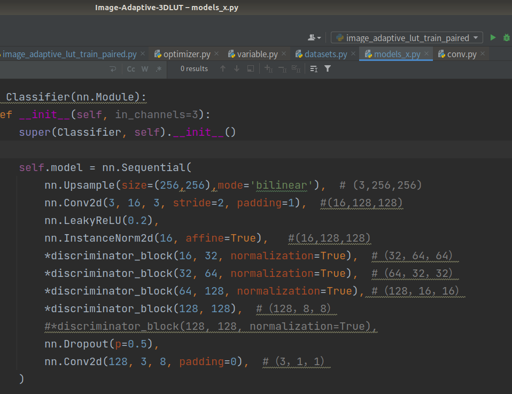
Task: Click '*discriminator_block(16, 32, normalization=True)' line
Action: (201, 256)
